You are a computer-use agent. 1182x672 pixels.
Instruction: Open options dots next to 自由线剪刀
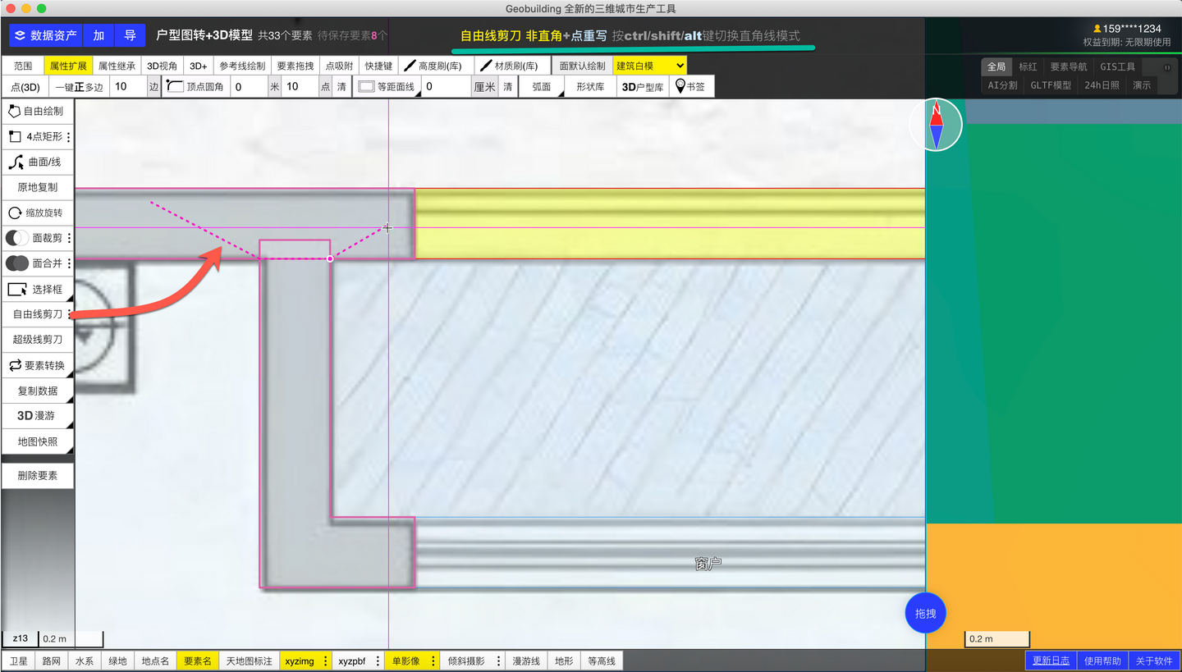point(69,314)
